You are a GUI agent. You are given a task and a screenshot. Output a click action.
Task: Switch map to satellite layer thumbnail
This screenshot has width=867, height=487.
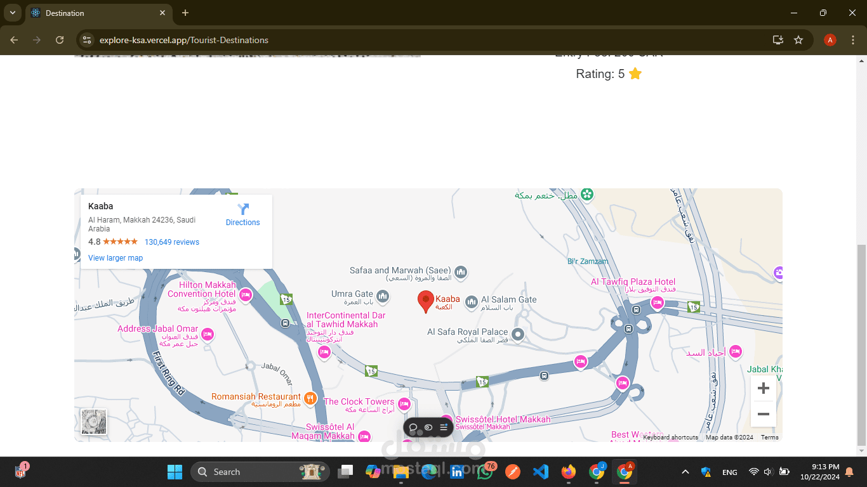click(94, 422)
